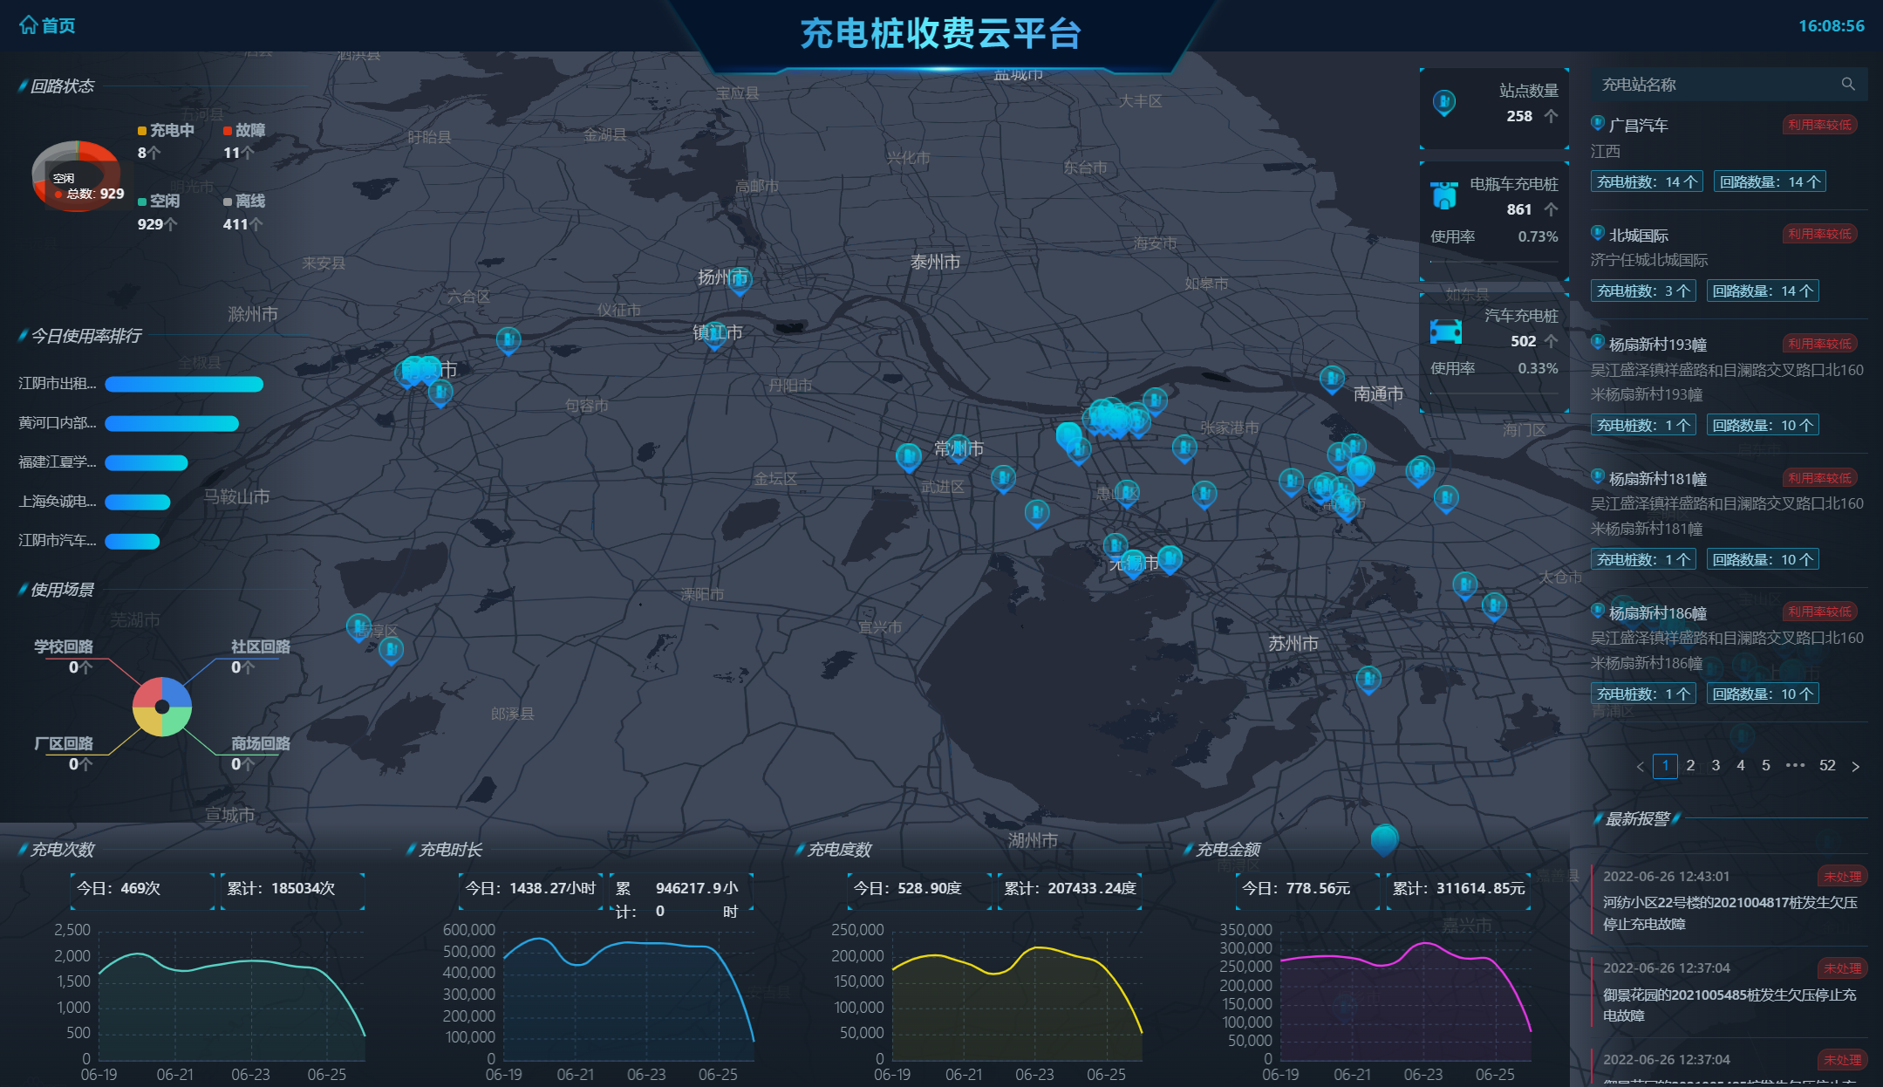
Task: Open the 北城国际 station entry
Action: tap(1638, 236)
